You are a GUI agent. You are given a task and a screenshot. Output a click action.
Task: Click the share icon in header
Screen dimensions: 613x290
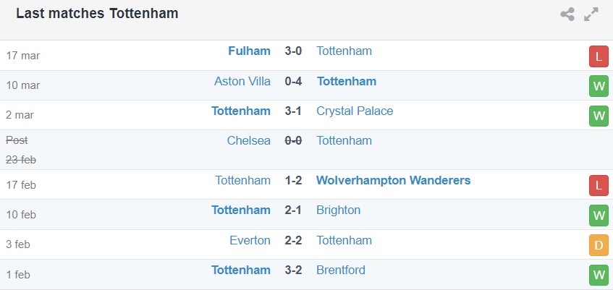pos(567,14)
